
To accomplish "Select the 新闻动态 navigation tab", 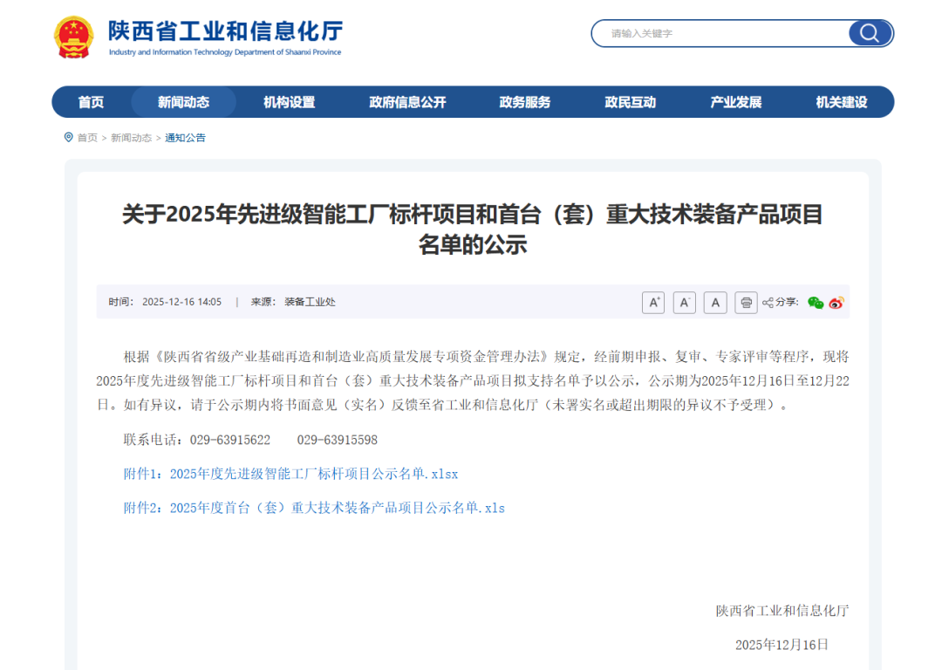I will click(x=183, y=102).
